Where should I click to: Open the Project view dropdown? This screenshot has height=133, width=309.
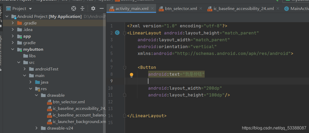point(30,9)
